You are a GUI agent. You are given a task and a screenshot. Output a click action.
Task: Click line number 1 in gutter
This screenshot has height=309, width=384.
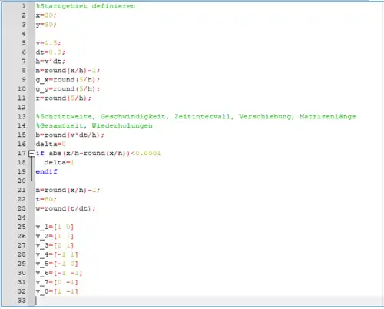[x=24, y=6]
